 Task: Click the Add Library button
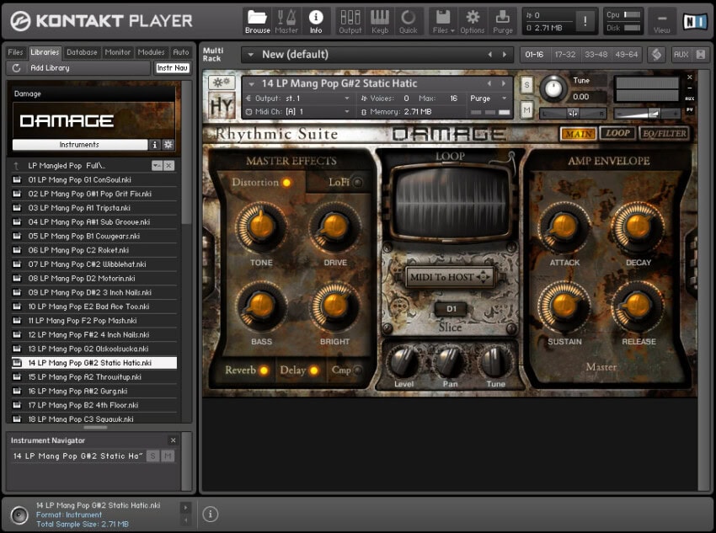point(51,68)
